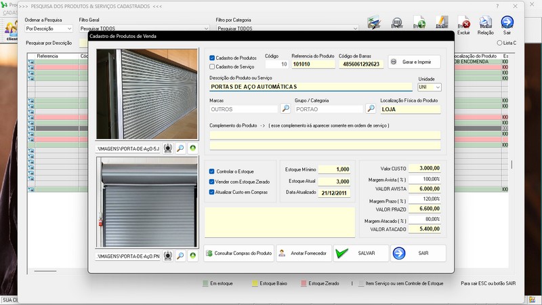Click the Localização Física field showing LOJA
Screen dimensions: 542x305
coord(411,109)
